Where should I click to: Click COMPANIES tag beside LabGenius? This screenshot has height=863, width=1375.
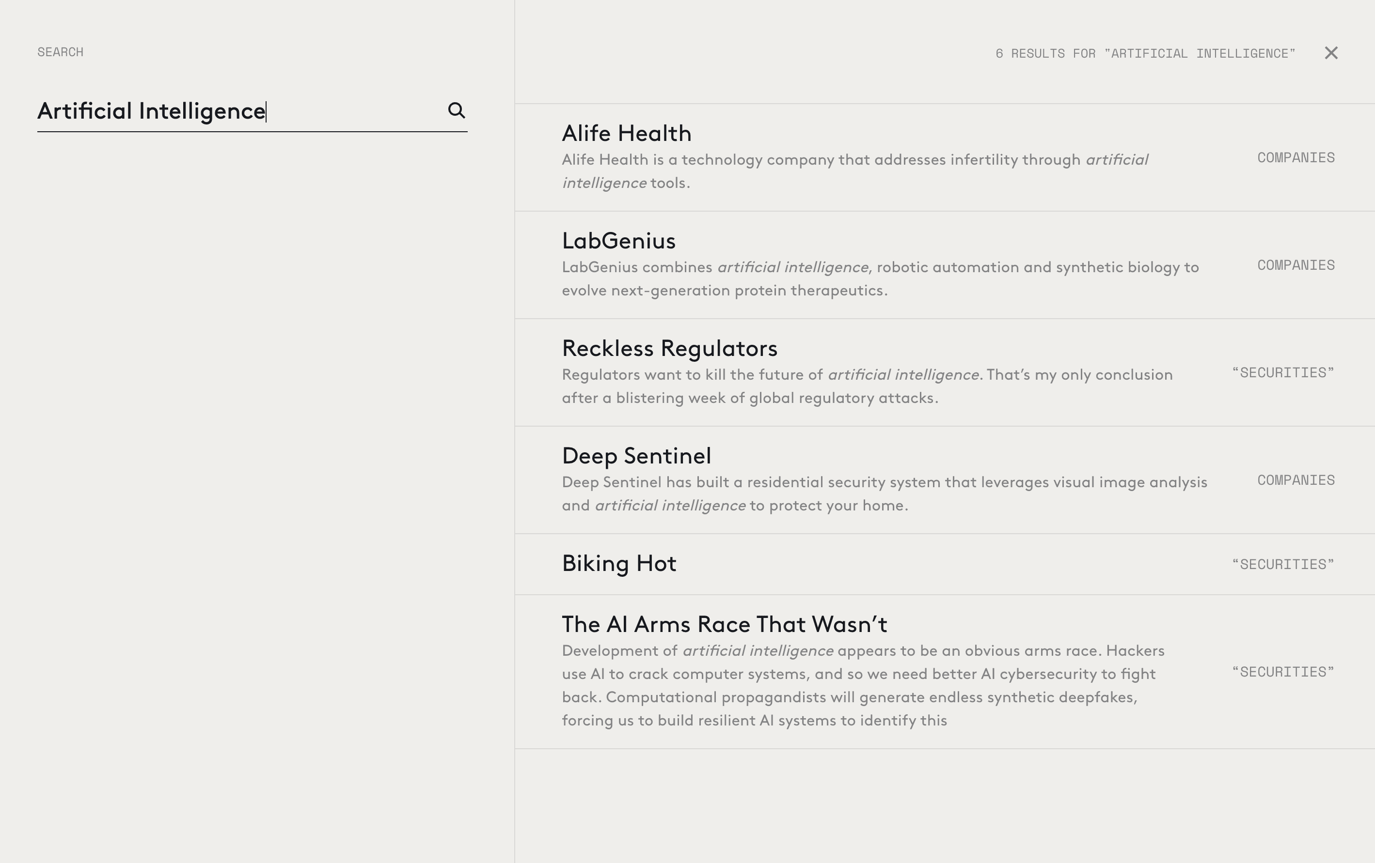click(x=1296, y=265)
